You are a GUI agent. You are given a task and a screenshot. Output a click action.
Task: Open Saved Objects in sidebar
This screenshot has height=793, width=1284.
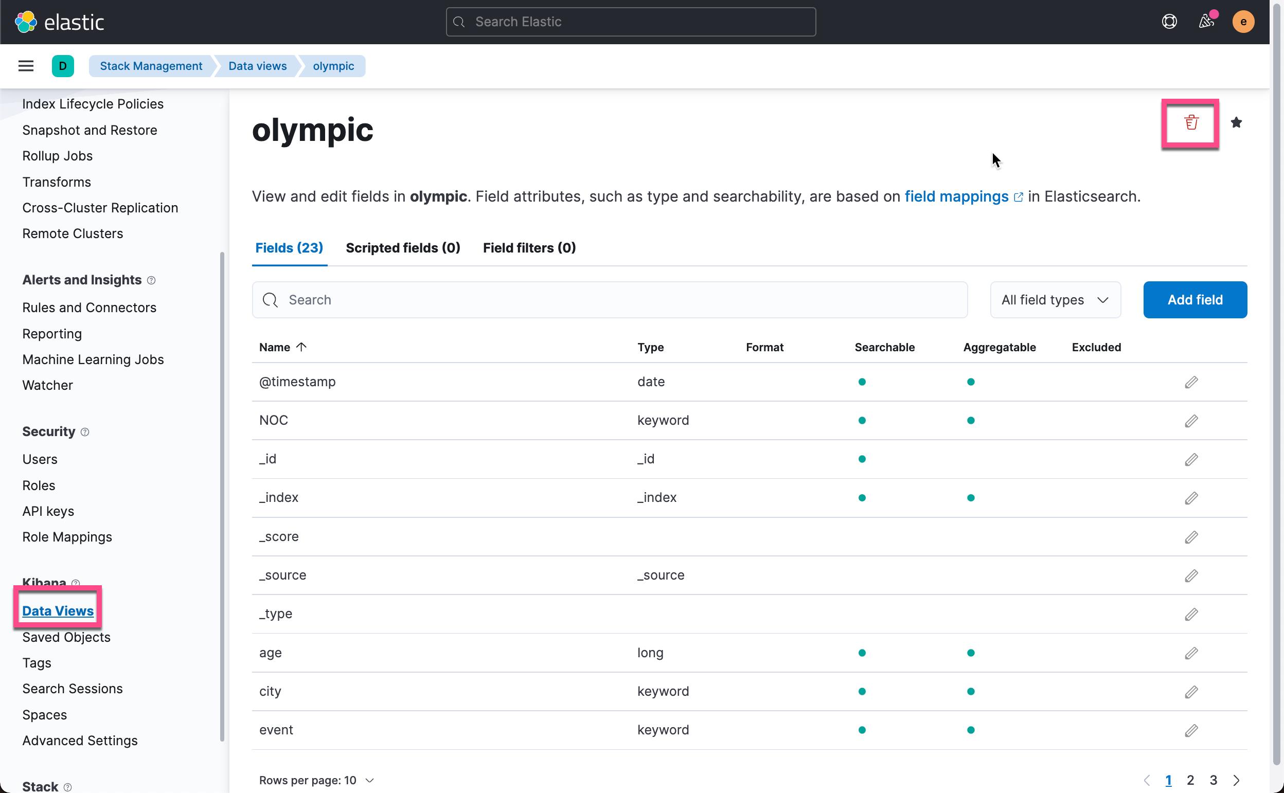[x=66, y=637]
